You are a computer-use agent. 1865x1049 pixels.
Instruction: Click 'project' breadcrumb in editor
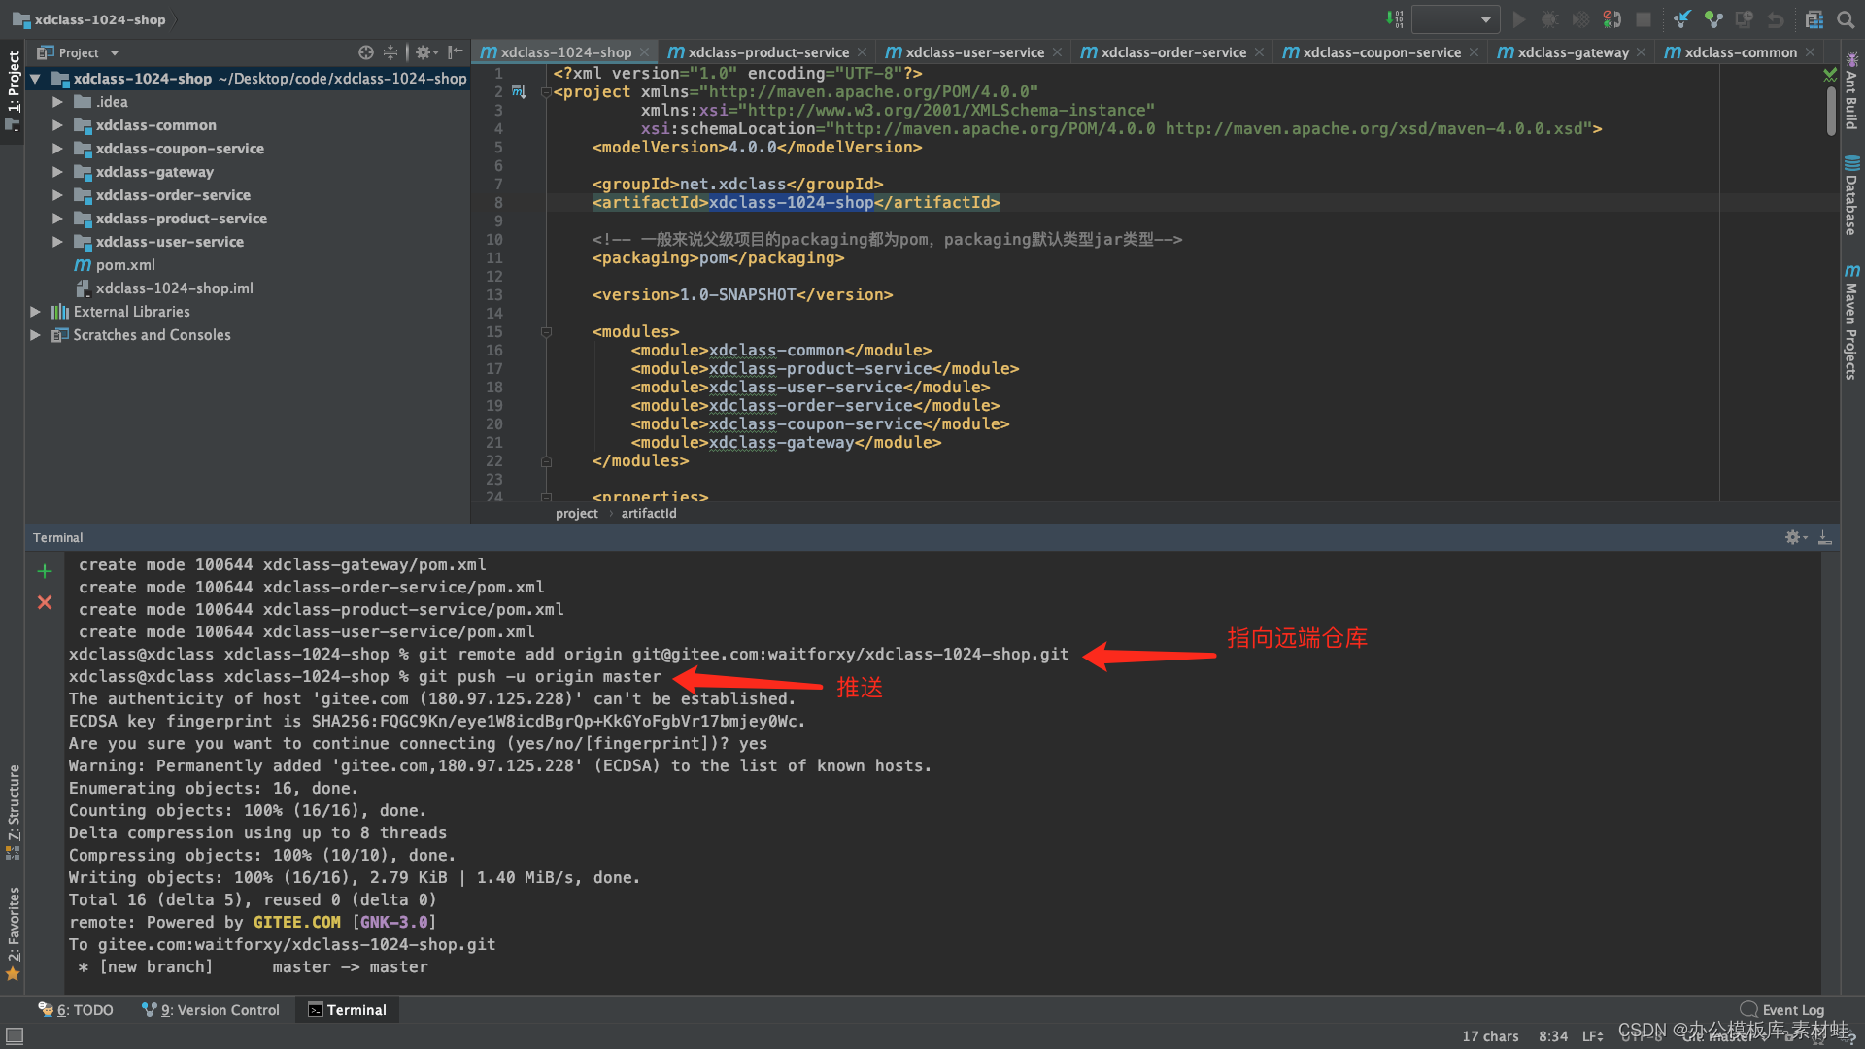(x=577, y=514)
